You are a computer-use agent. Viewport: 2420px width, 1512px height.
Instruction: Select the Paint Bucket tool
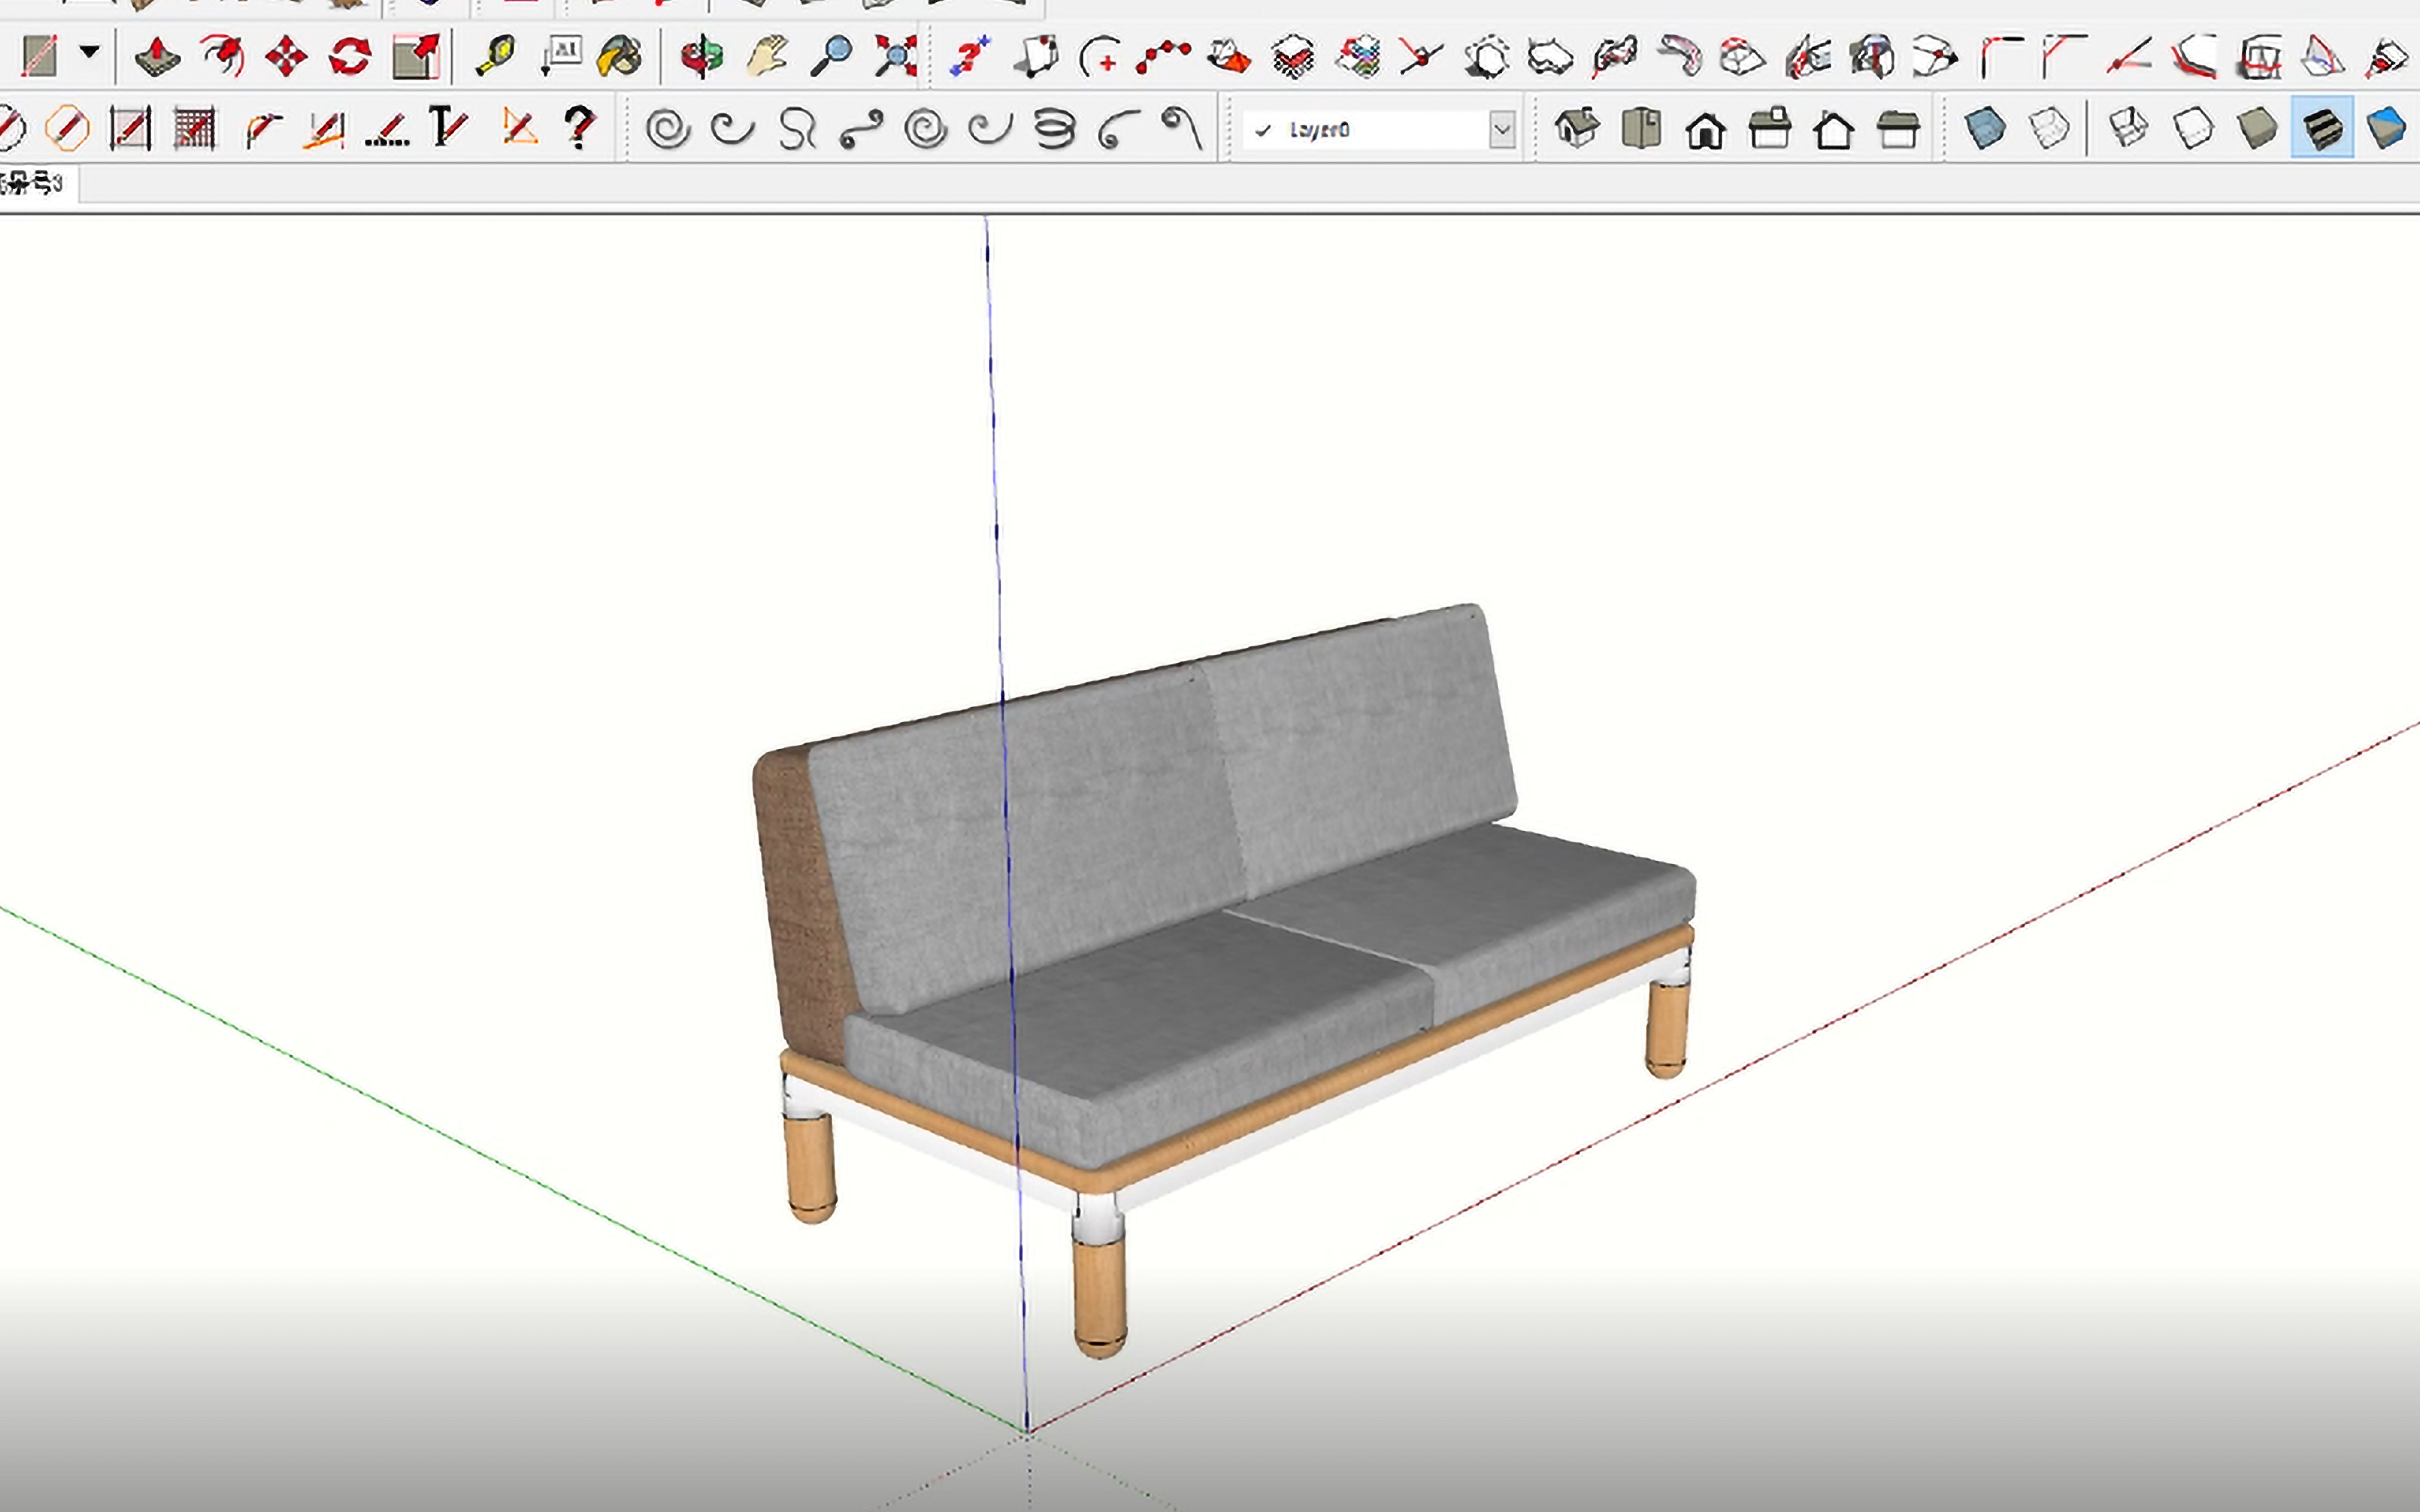click(x=620, y=56)
